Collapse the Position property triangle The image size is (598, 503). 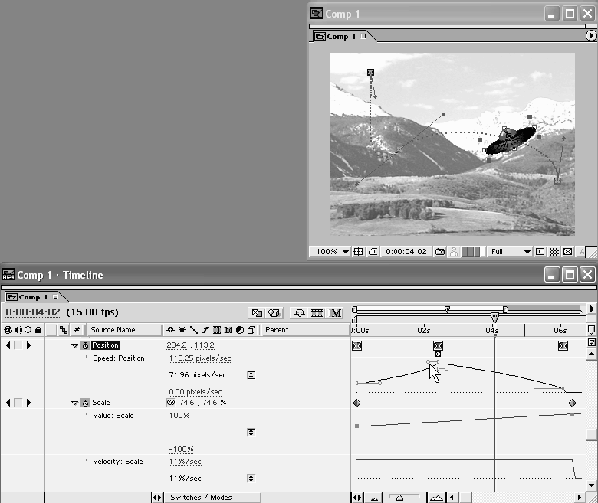click(x=75, y=345)
